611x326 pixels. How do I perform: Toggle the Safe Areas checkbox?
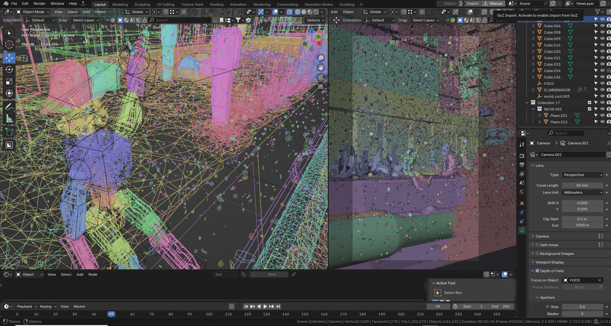tap(537, 245)
